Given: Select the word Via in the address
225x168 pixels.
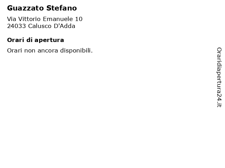Looking at the screenshot, I should pos(12,19).
